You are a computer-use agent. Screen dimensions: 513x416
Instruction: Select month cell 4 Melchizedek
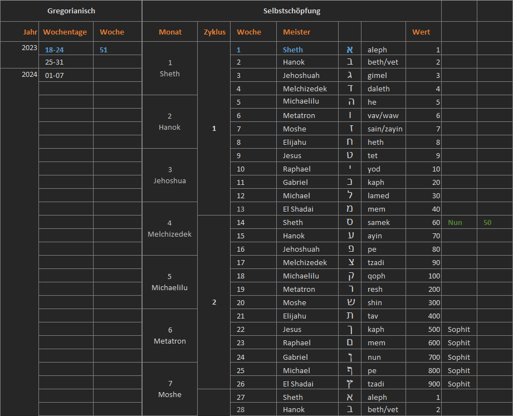coord(170,228)
